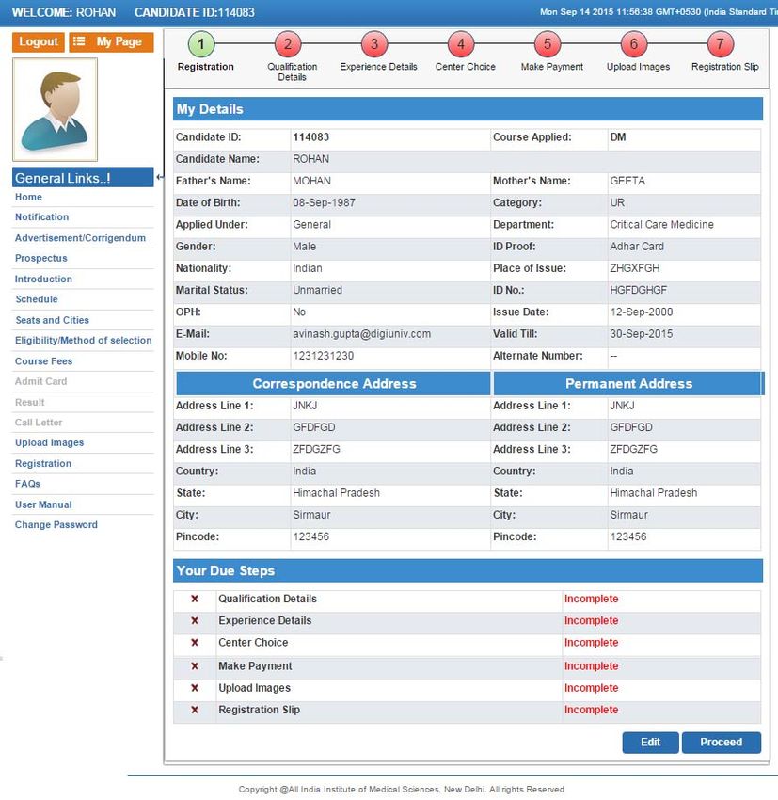Click the Issue Date value 12-Sep-2000
This screenshot has width=778, height=800.
pos(642,312)
